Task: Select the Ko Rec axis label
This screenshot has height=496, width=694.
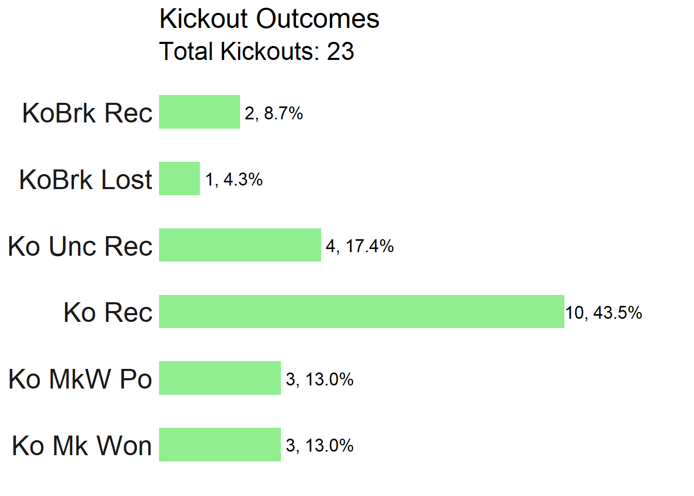Action: [x=108, y=312]
